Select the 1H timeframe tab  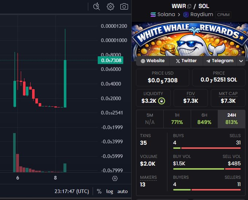click(177, 119)
